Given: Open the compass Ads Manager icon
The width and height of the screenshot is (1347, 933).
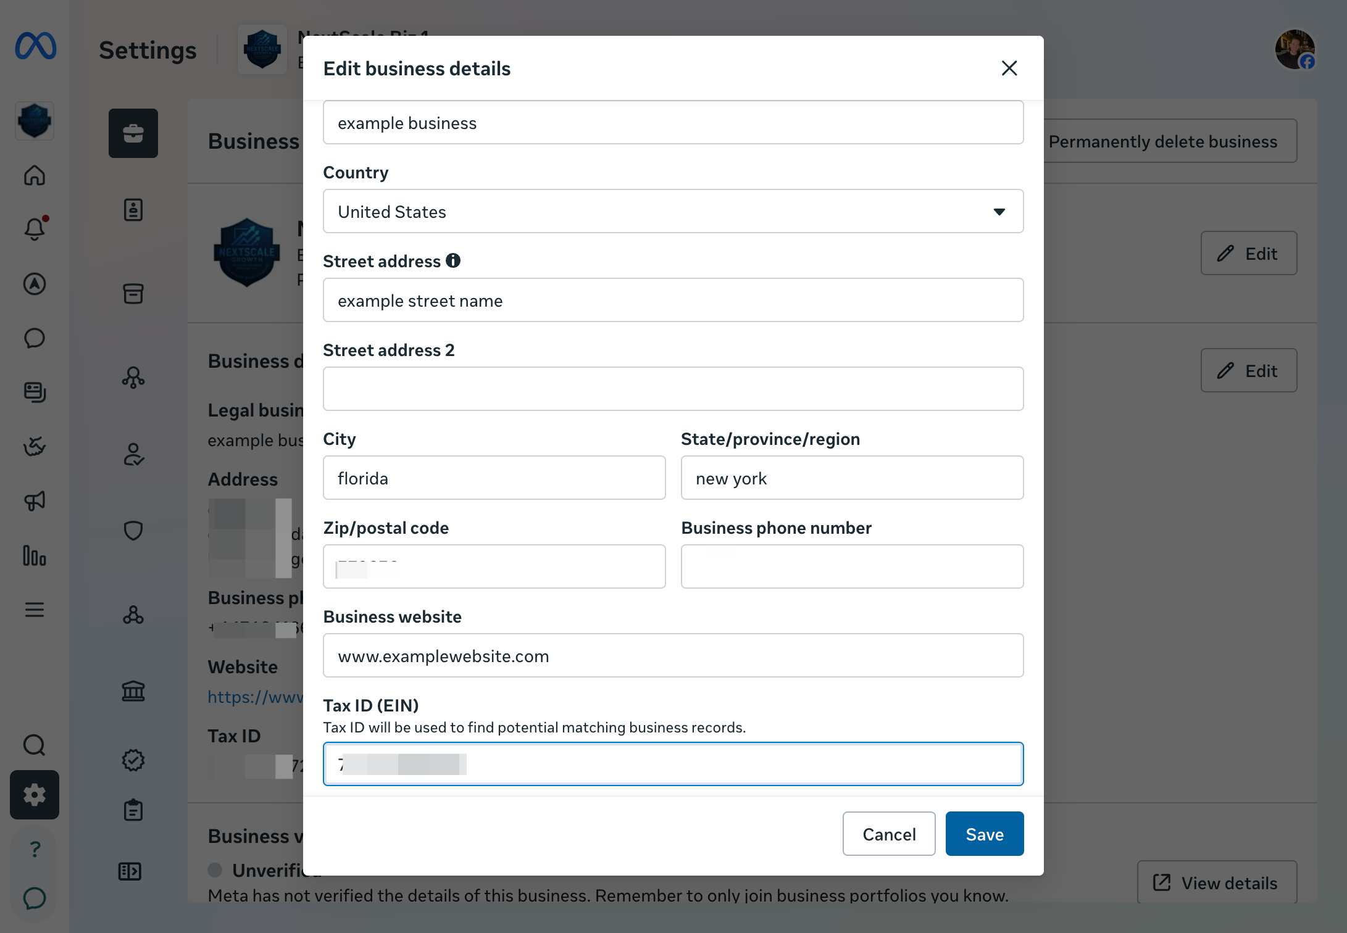Looking at the screenshot, I should click(35, 284).
